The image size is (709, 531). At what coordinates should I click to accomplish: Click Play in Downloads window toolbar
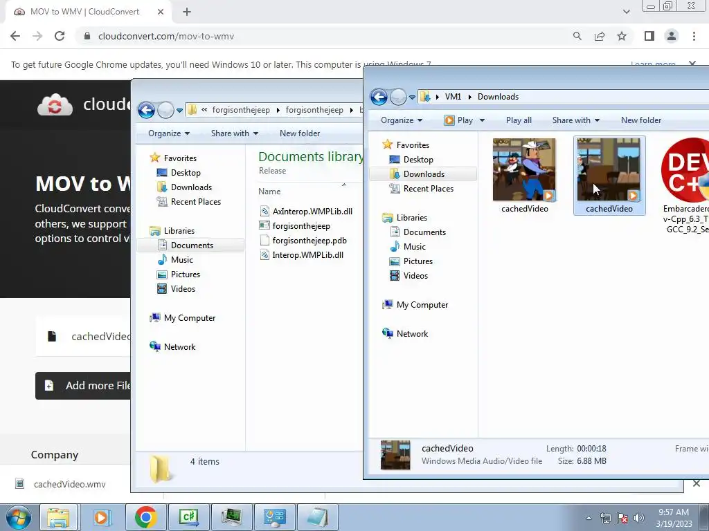tap(459, 120)
